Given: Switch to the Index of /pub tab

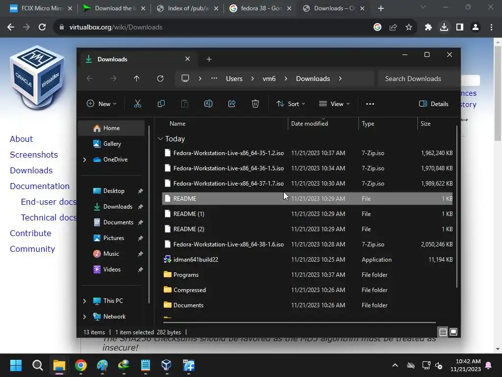Looking at the screenshot, I should (187, 8).
